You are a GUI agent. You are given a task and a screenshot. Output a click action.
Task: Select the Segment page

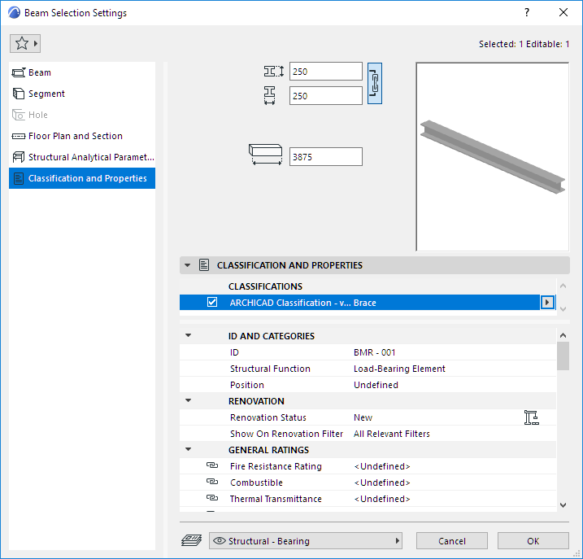82,94
